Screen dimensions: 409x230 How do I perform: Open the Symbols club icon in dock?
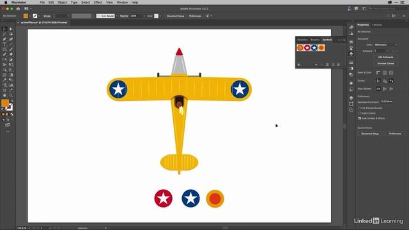click(x=351, y=54)
